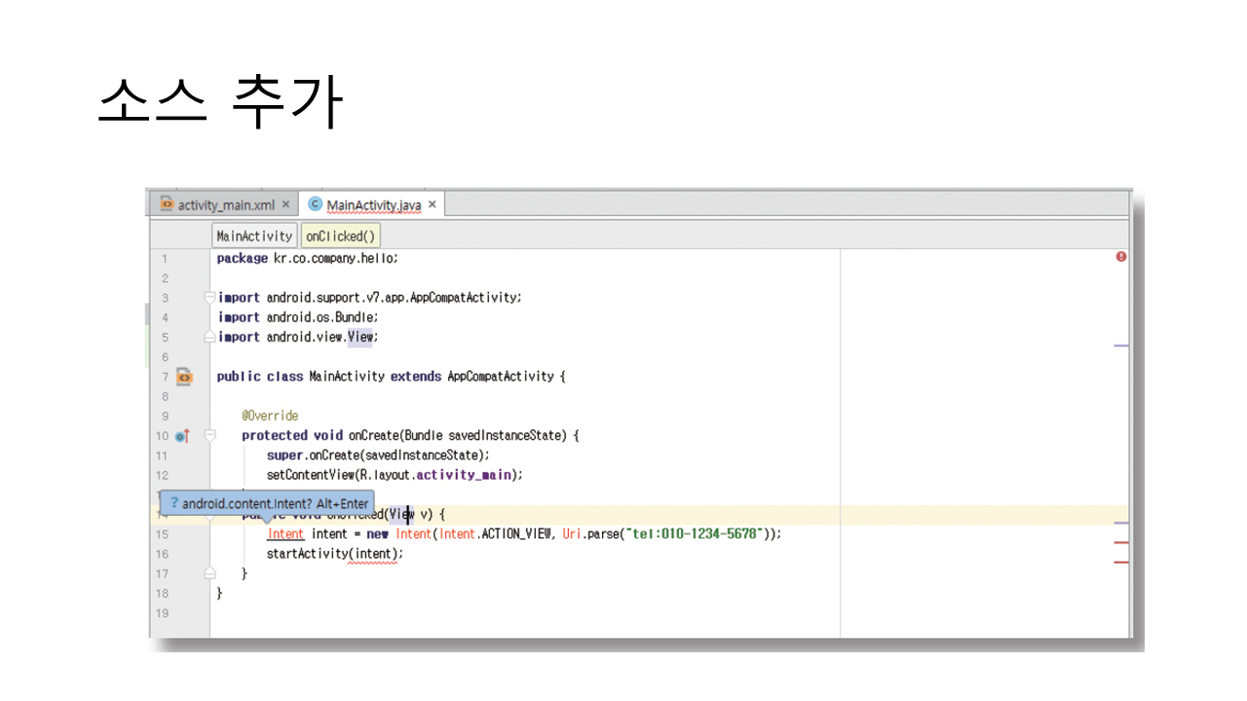1247x701 pixels.
Task: Switch to the activity_main.xml tab
Action: (x=226, y=205)
